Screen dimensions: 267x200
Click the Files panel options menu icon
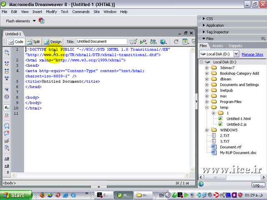(x=263, y=39)
